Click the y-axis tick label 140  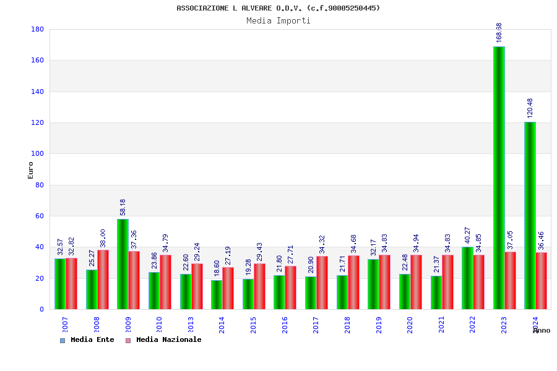click(37, 92)
